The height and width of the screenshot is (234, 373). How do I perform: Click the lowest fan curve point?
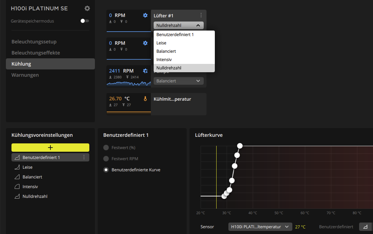click(x=224, y=196)
